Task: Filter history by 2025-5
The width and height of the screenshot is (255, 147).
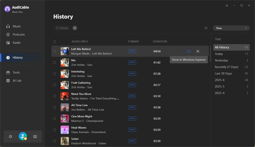Action: click(231, 87)
